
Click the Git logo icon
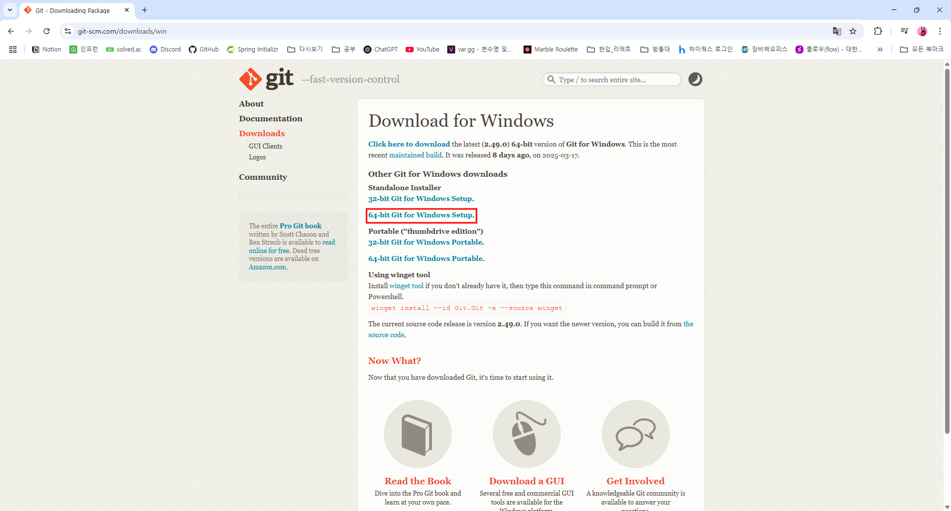pos(266,79)
